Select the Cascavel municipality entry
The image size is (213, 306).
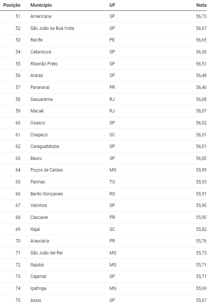[x=39, y=217]
